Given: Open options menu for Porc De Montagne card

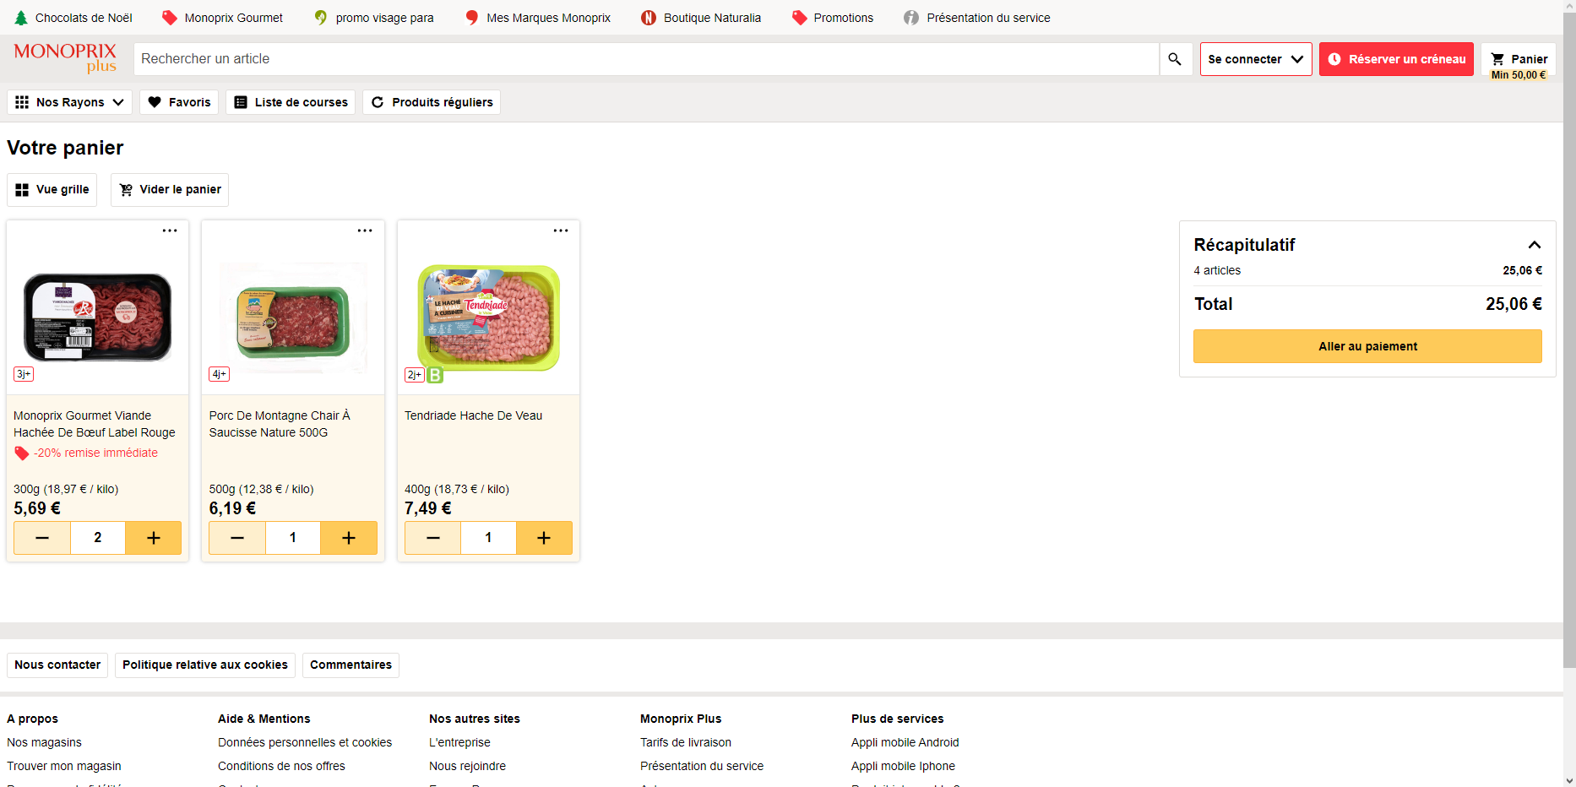Looking at the screenshot, I should 365,231.
